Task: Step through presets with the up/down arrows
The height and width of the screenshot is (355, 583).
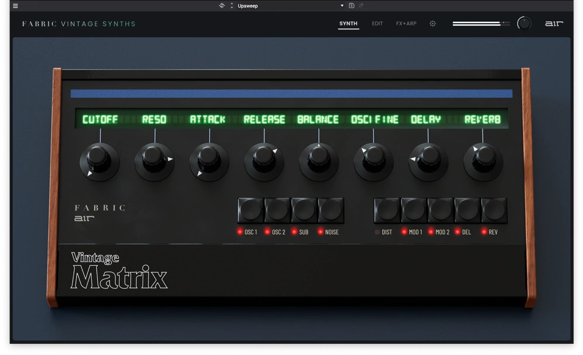Action: pyautogui.click(x=232, y=6)
